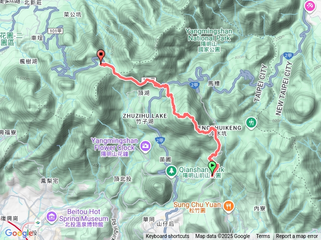Click the metro station icon near Google logo
Image resolution: width=321 pixels, height=240 pixels.
click(38, 223)
